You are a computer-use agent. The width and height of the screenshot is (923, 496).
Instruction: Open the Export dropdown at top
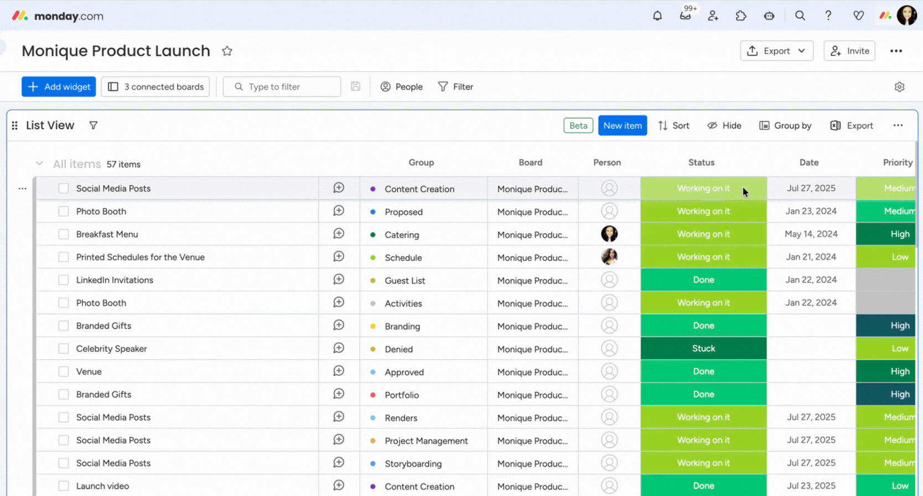[776, 51]
